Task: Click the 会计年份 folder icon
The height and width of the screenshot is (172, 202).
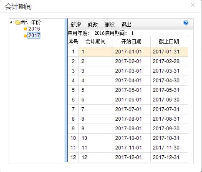Action: [x=18, y=22]
